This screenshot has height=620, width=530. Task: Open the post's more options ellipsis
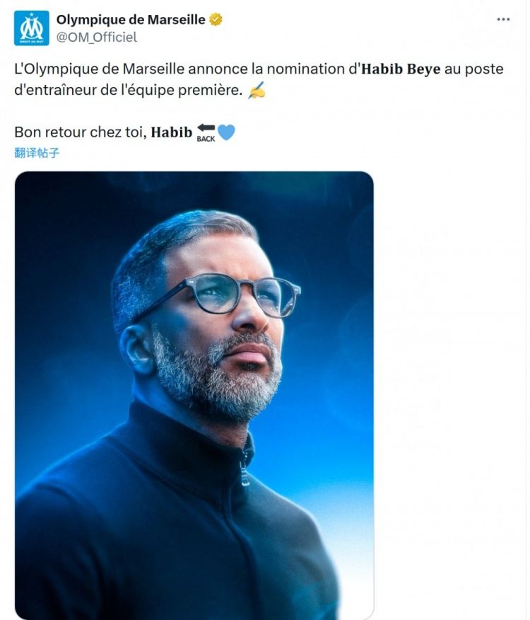click(503, 20)
